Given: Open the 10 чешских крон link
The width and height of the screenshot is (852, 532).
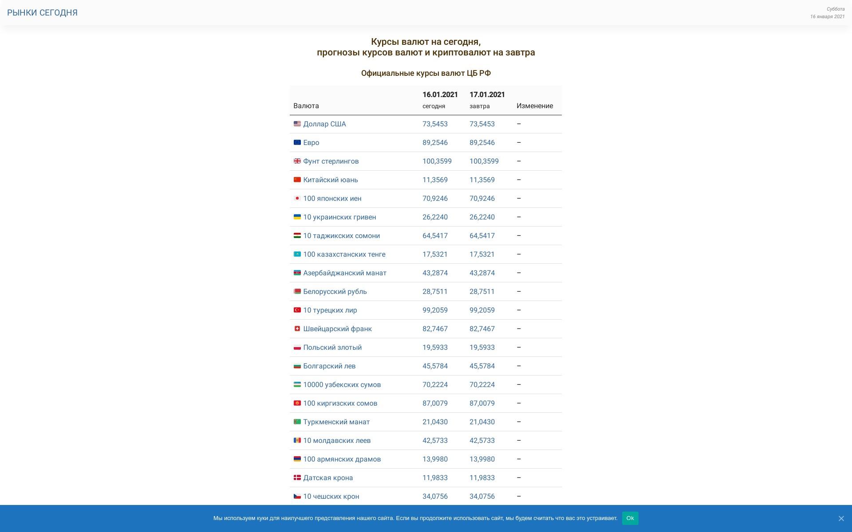Looking at the screenshot, I should [x=331, y=497].
